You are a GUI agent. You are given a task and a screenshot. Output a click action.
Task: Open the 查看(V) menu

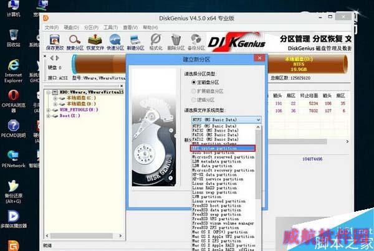pos(130,27)
